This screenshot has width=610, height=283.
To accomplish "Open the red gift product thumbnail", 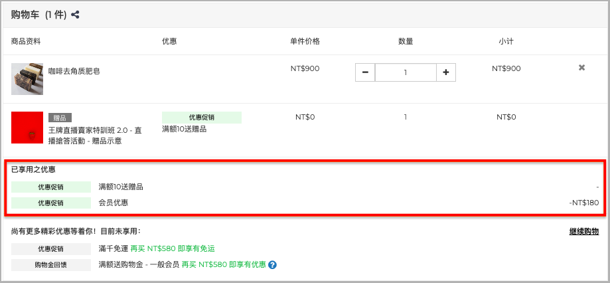I will pos(27,128).
